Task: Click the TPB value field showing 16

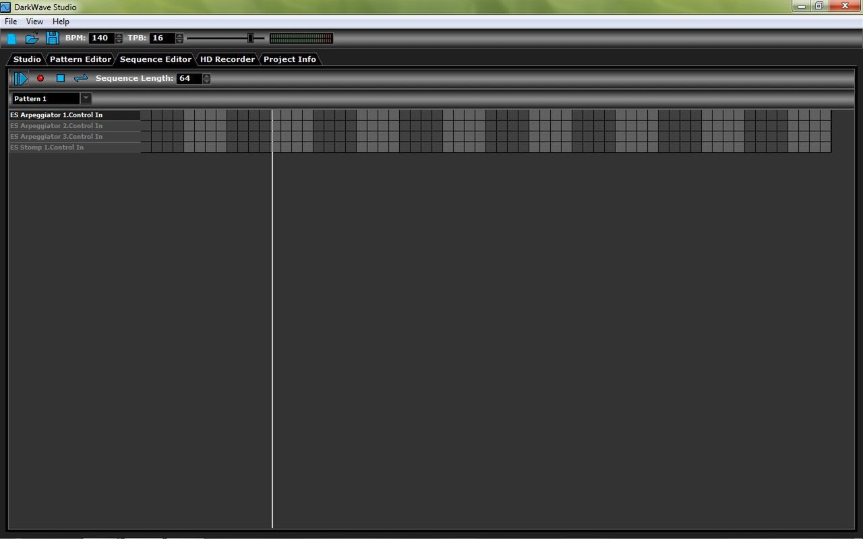Action: [x=162, y=38]
